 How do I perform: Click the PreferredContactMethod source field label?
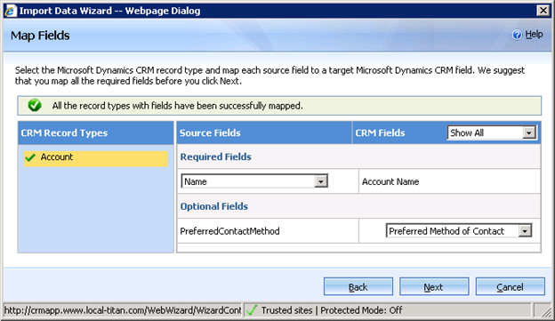point(229,231)
